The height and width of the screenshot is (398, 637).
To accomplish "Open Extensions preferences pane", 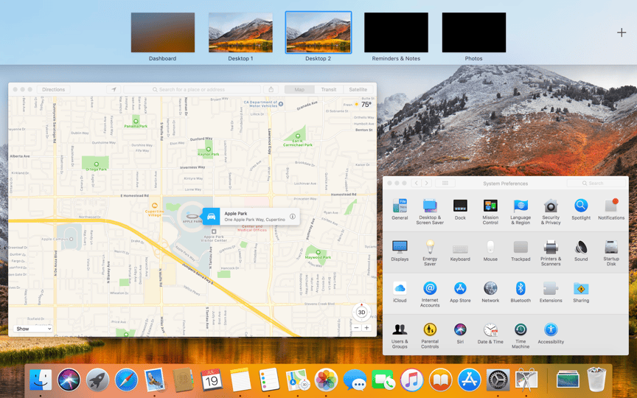I will pyautogui.click(x=551, y=292).
